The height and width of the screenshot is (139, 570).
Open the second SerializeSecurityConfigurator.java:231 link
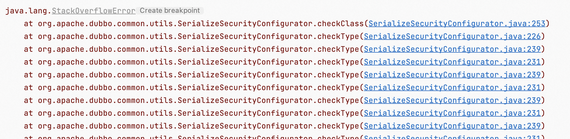452,88
